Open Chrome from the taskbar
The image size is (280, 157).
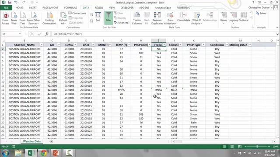coord(44,153)
